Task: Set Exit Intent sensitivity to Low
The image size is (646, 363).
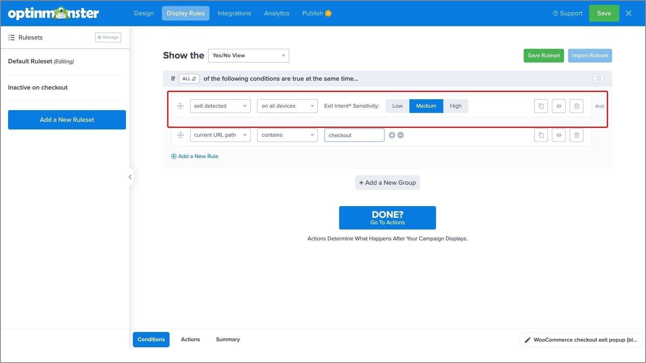Action: (x=397, y=106)
